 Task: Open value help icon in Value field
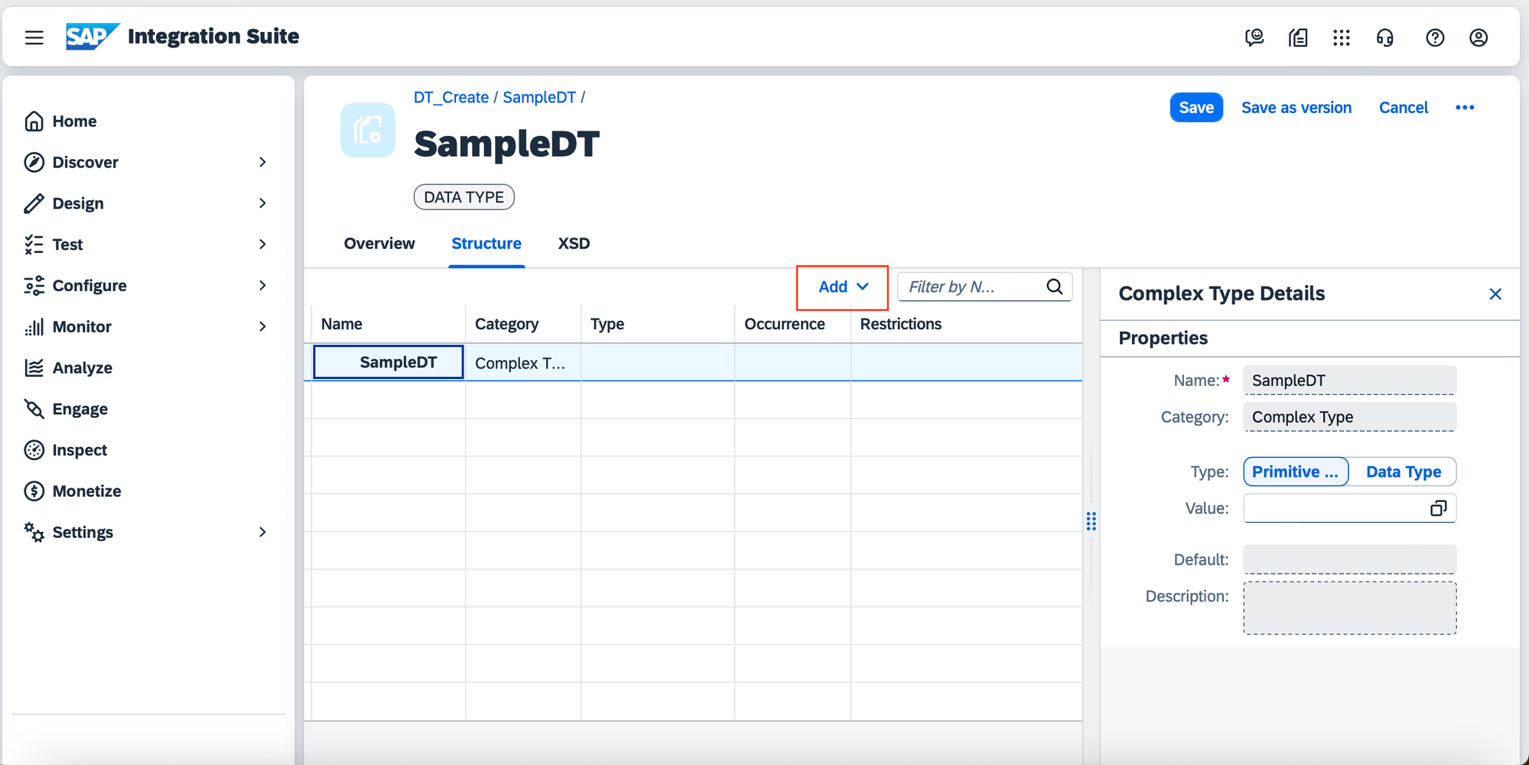pyautogui.click(x=1438, y=509)
